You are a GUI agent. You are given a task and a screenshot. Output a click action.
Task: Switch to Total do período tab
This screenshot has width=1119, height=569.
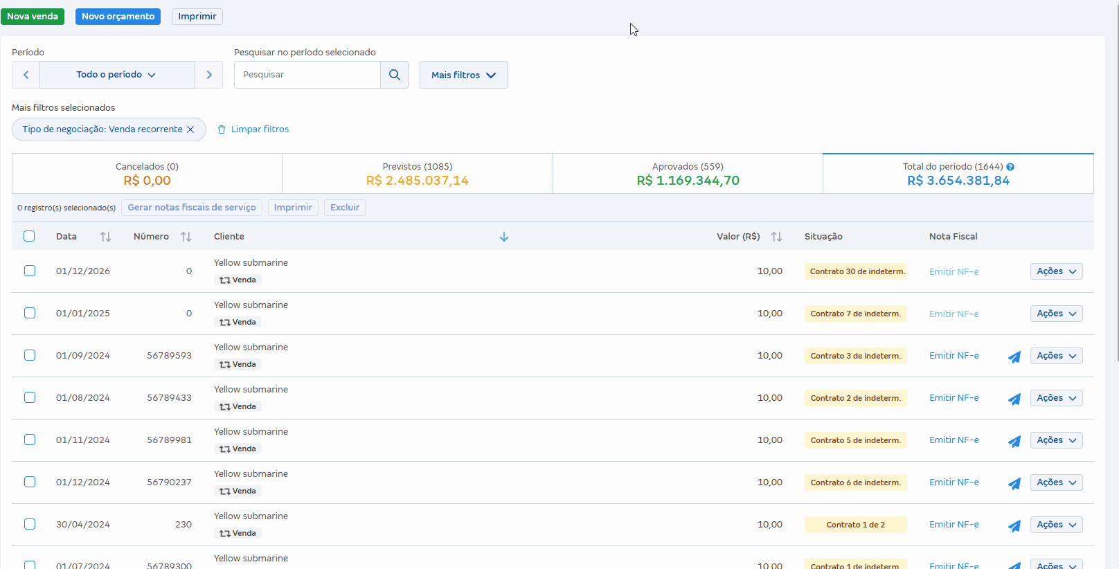[958, 174]
